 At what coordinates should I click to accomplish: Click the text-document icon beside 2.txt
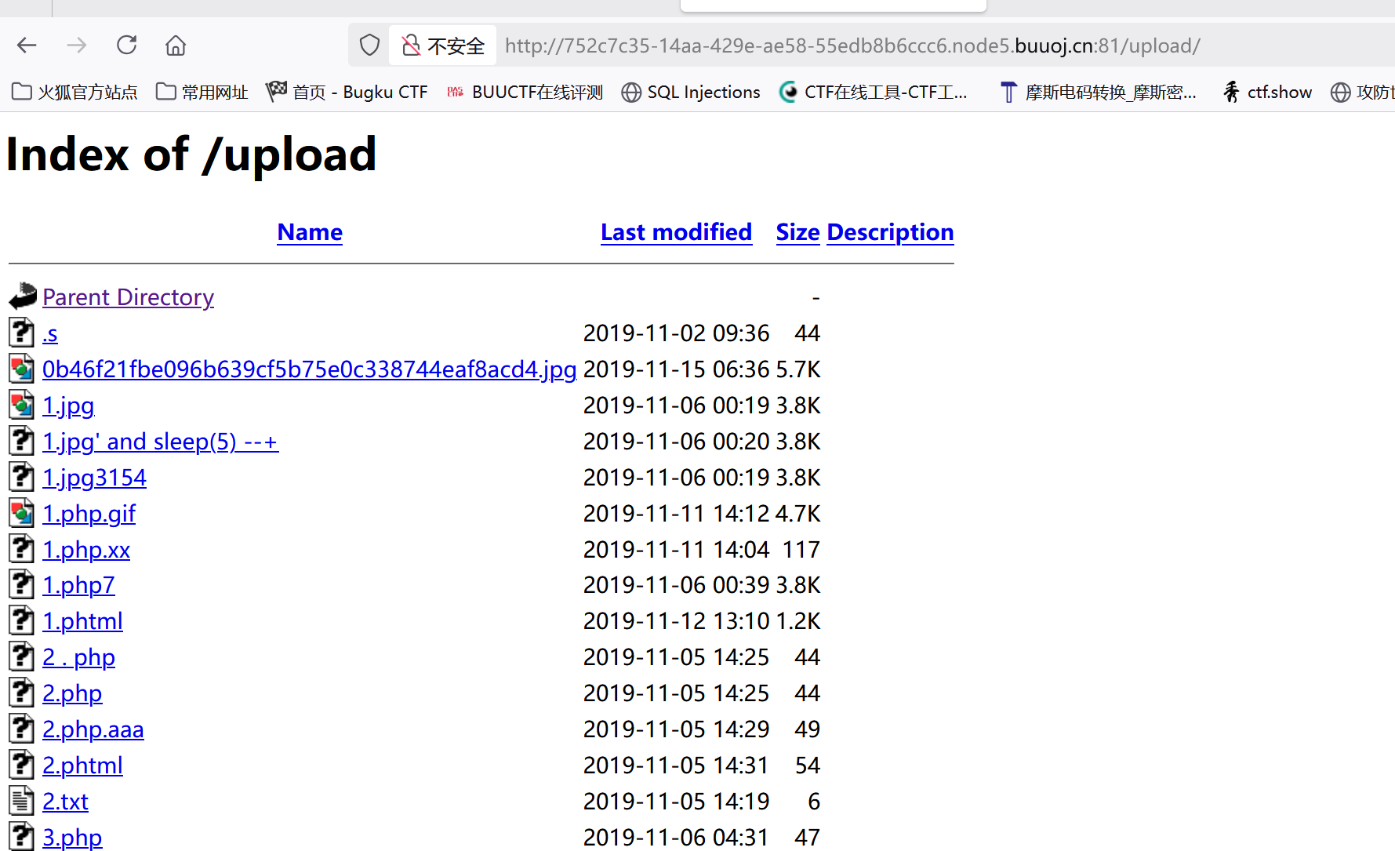(x=22, y=801)
